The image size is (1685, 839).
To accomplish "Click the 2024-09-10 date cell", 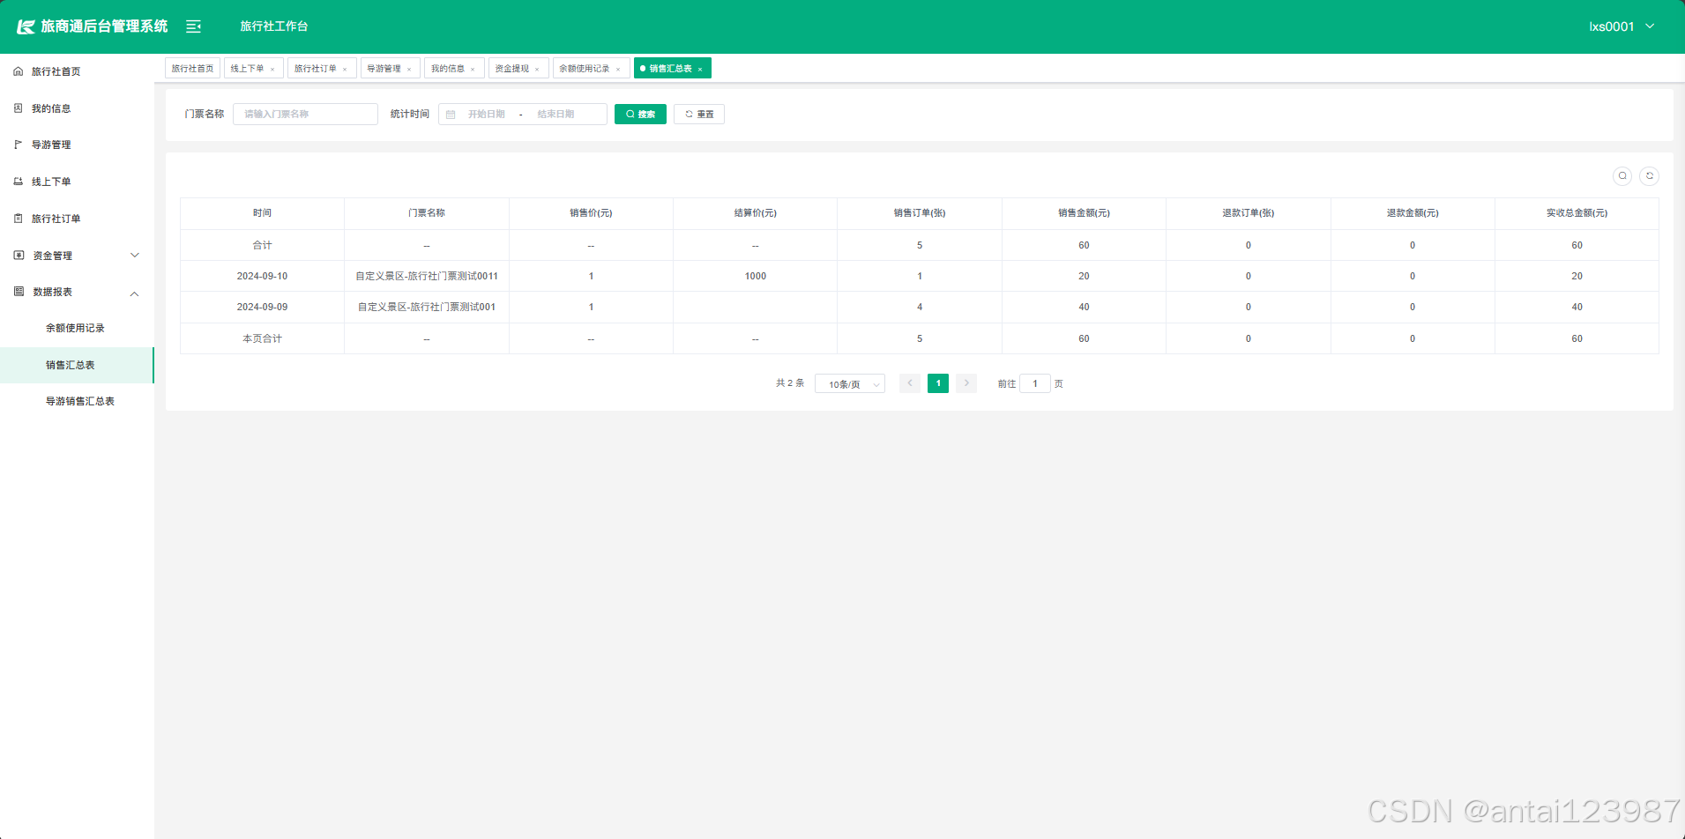I will tap(262, 276).
